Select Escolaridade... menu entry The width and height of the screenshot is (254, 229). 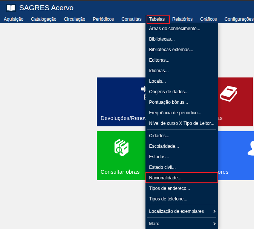coord(182,146)
